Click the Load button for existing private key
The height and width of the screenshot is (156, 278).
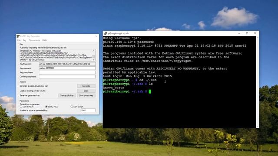(x=86, y=91)
